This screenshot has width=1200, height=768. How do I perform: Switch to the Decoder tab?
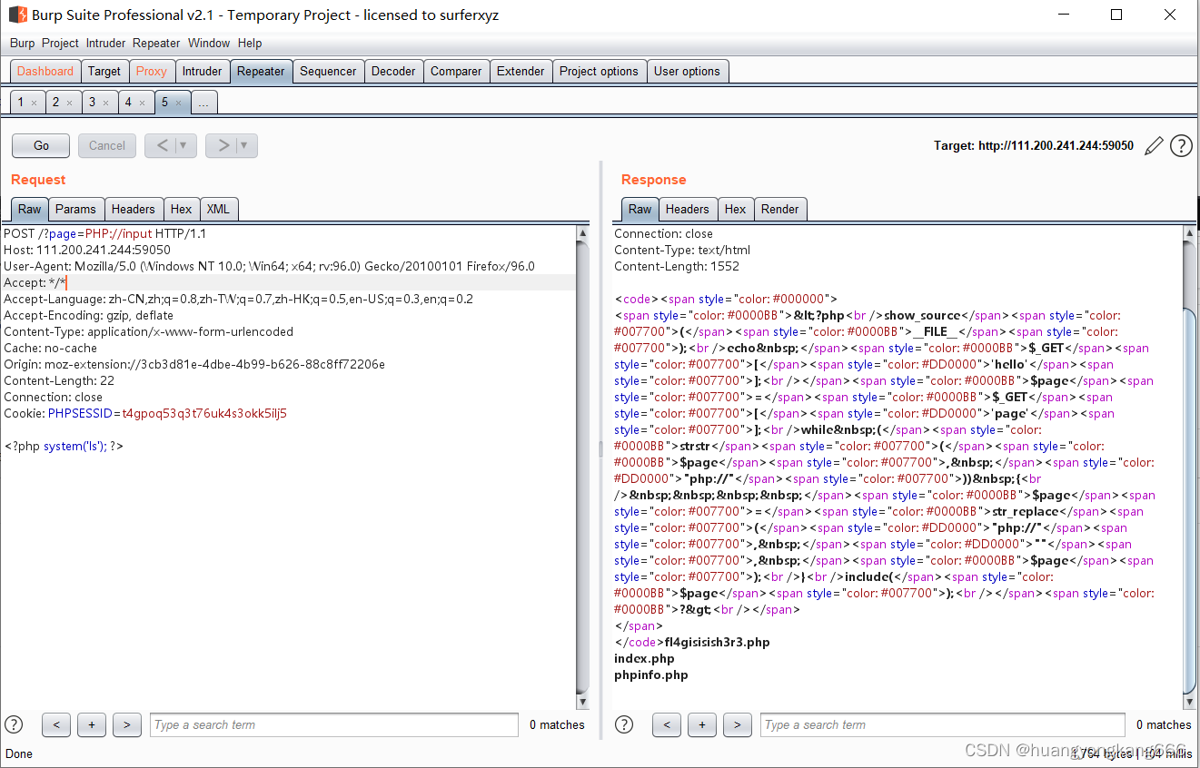pyautogui.click(x=394, y=71)
